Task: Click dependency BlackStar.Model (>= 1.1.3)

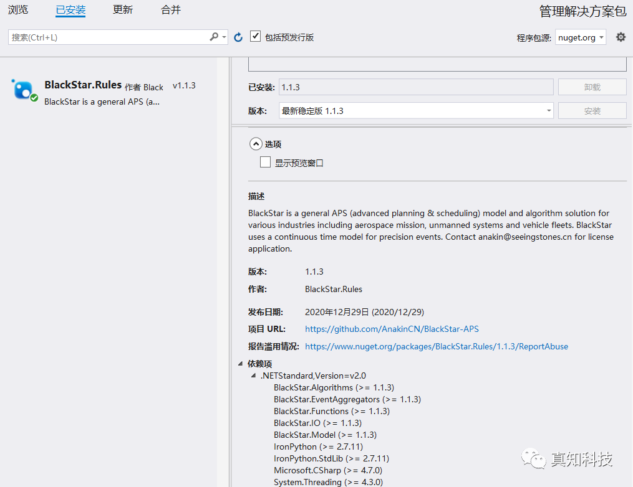Action: tap(325, 435)
